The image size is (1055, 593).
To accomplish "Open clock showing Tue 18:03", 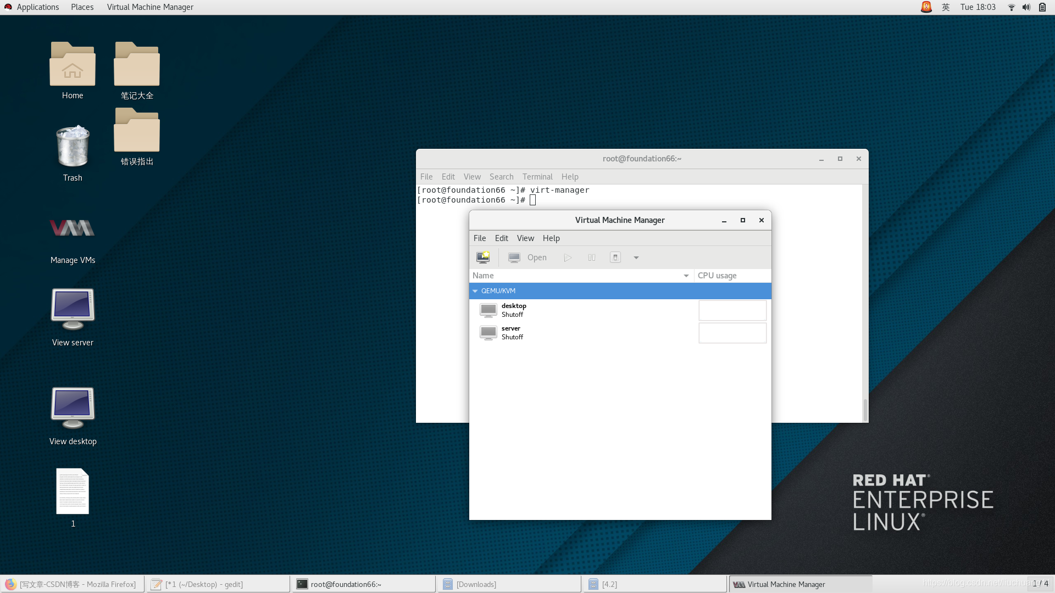I will click(x=978, y=7).
